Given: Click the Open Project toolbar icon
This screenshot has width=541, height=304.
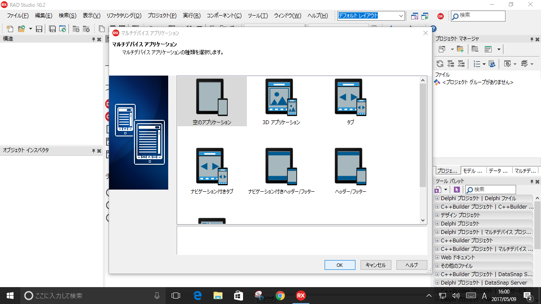Looking at the screenshot, I should click(x=63, y=29).
